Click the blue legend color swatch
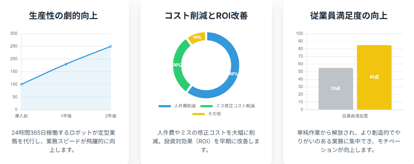The height and width of the screenshot is (164, 414). click(x=165, y=106)
